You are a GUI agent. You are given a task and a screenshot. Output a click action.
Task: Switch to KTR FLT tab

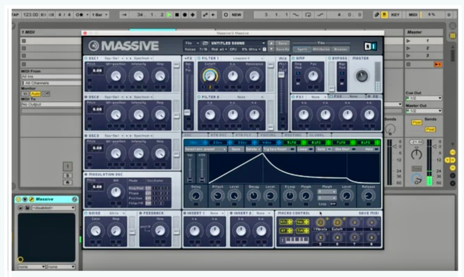245,135
